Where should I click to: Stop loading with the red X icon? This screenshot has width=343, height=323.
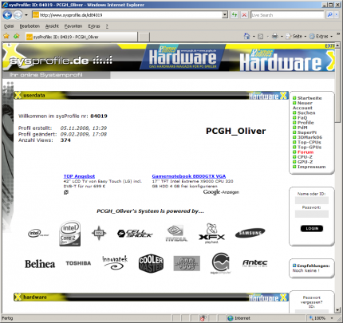point(244,15)
